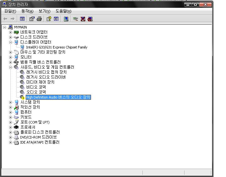Select 모니터 category label
Image resolution: width=226 pixels, height=177 pixels.
click(26, 57)
